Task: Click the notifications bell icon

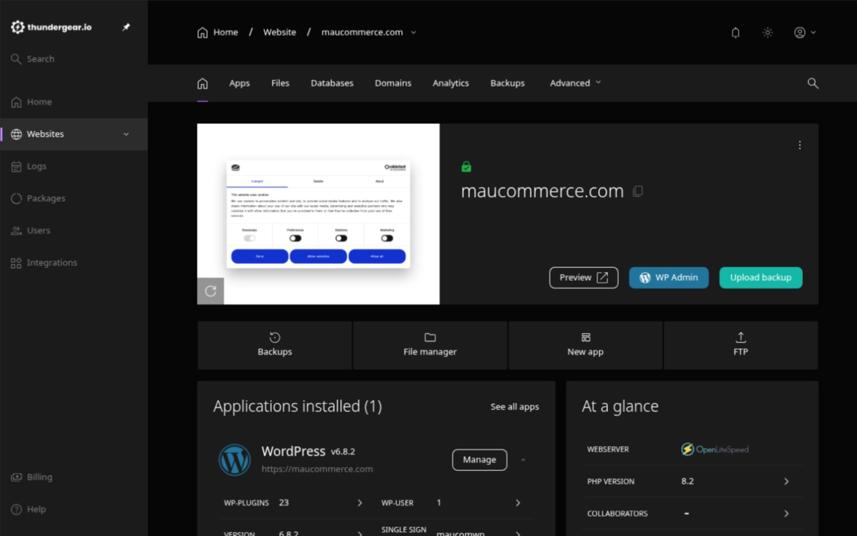Action: pyautogui.click(x=735, y=32)
